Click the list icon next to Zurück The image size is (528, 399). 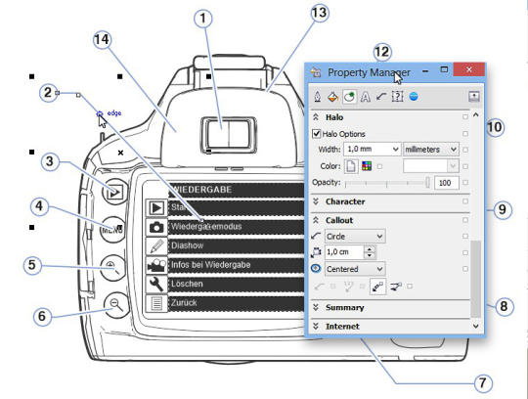pos(156,303)
